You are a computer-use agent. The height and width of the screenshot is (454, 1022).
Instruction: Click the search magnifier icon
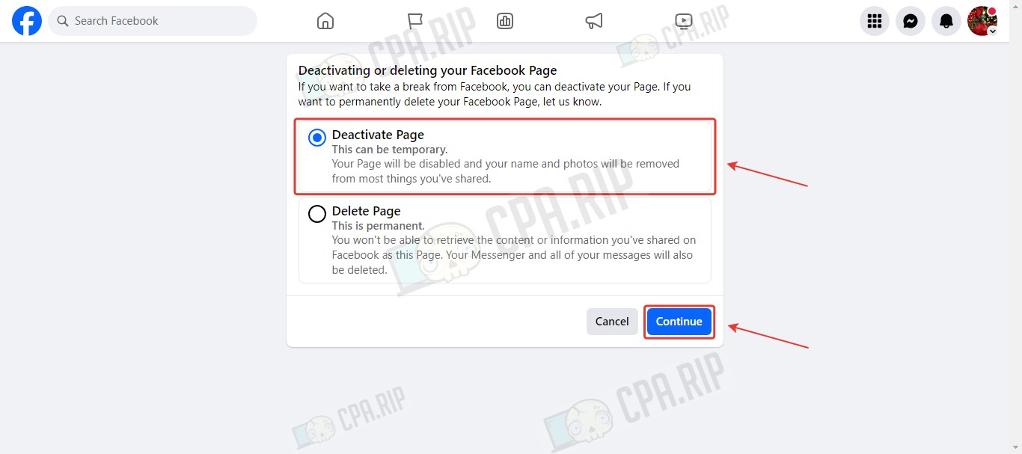tap(63, 21)
